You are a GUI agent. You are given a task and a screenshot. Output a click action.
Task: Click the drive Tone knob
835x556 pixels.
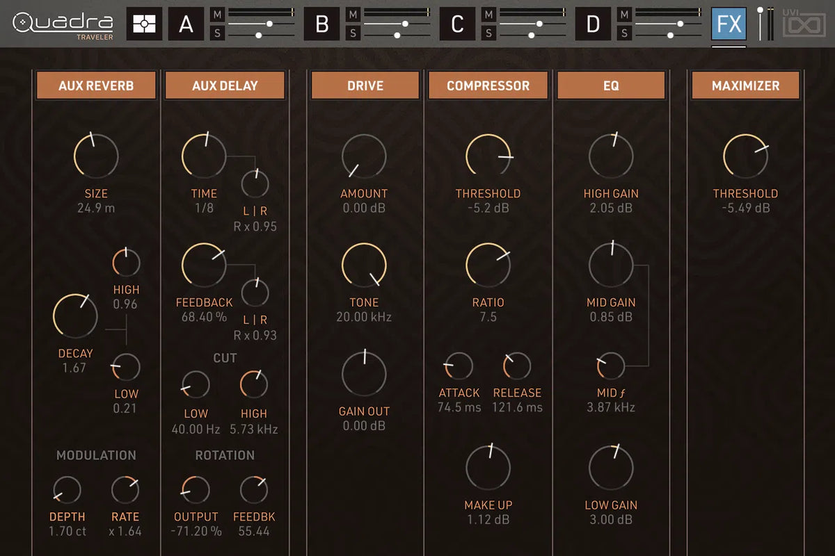(364, 265)
